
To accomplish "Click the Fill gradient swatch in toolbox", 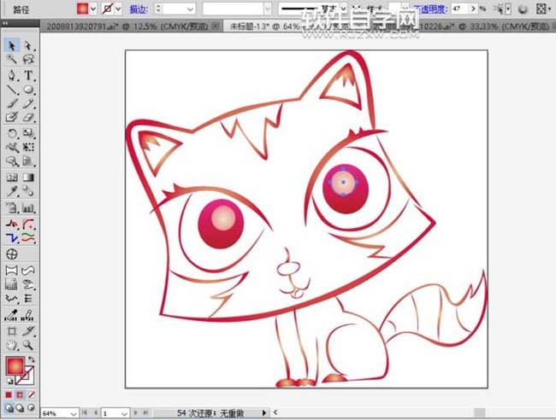I will point(15,365).
